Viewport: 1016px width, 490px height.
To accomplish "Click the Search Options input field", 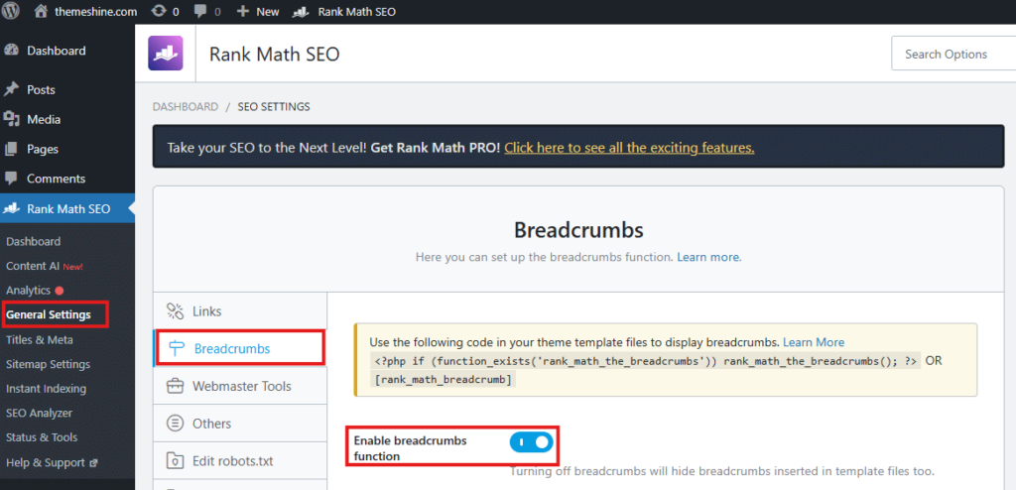I will [x=953, y=54].
